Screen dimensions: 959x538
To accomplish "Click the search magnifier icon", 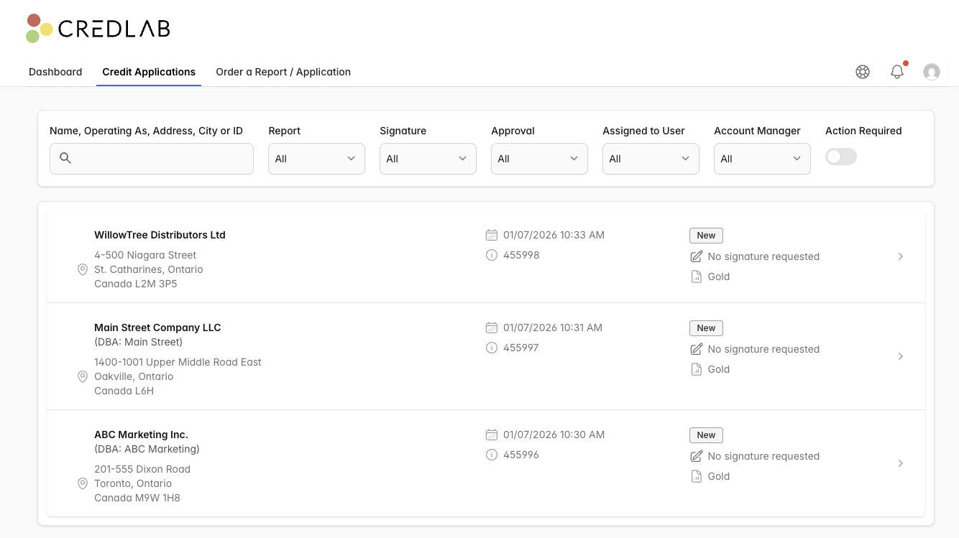I will tap(65, 158).
